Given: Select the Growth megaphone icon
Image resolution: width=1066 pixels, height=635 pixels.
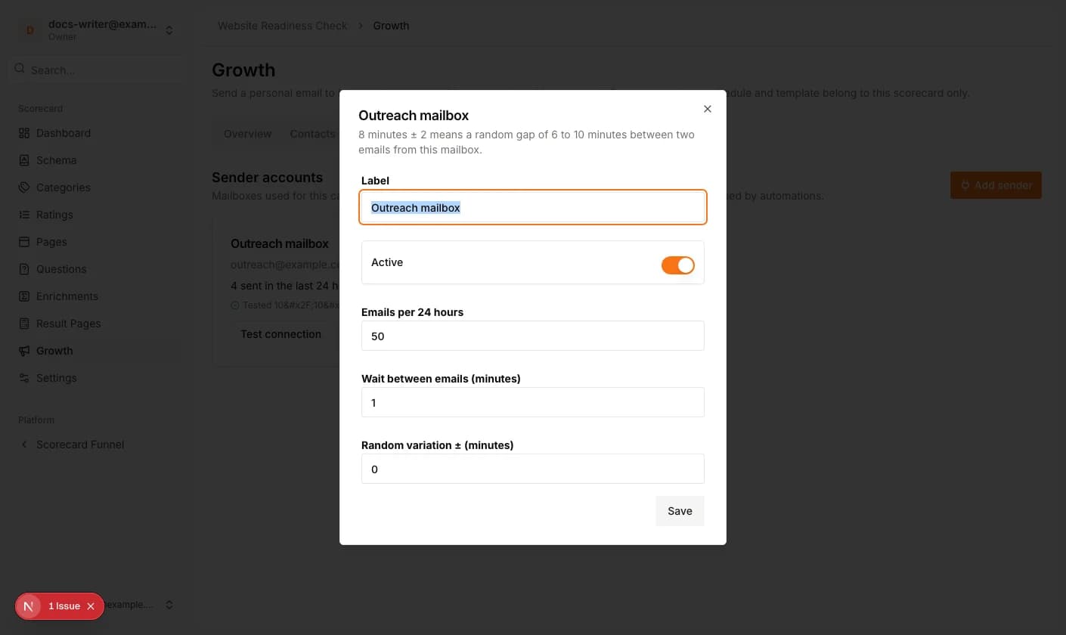Looking at the screenshot, I should click(x=24, y=351).
